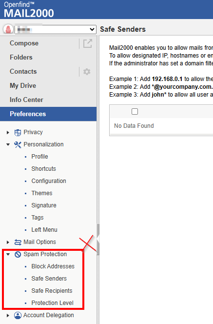
Task: Open Folders menu item
Action: click(x=21, y=57)
